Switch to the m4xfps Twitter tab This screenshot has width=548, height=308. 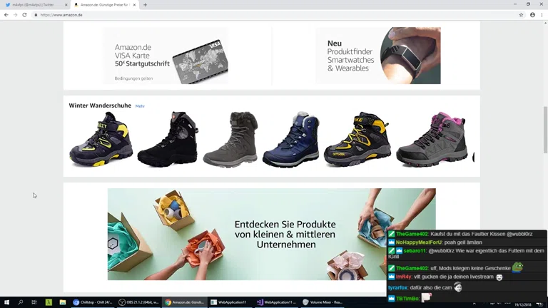(34, 5)
